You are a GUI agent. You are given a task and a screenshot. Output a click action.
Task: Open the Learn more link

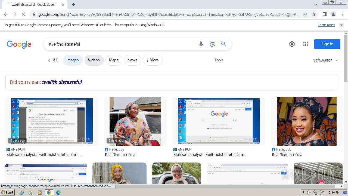point(326,25)
